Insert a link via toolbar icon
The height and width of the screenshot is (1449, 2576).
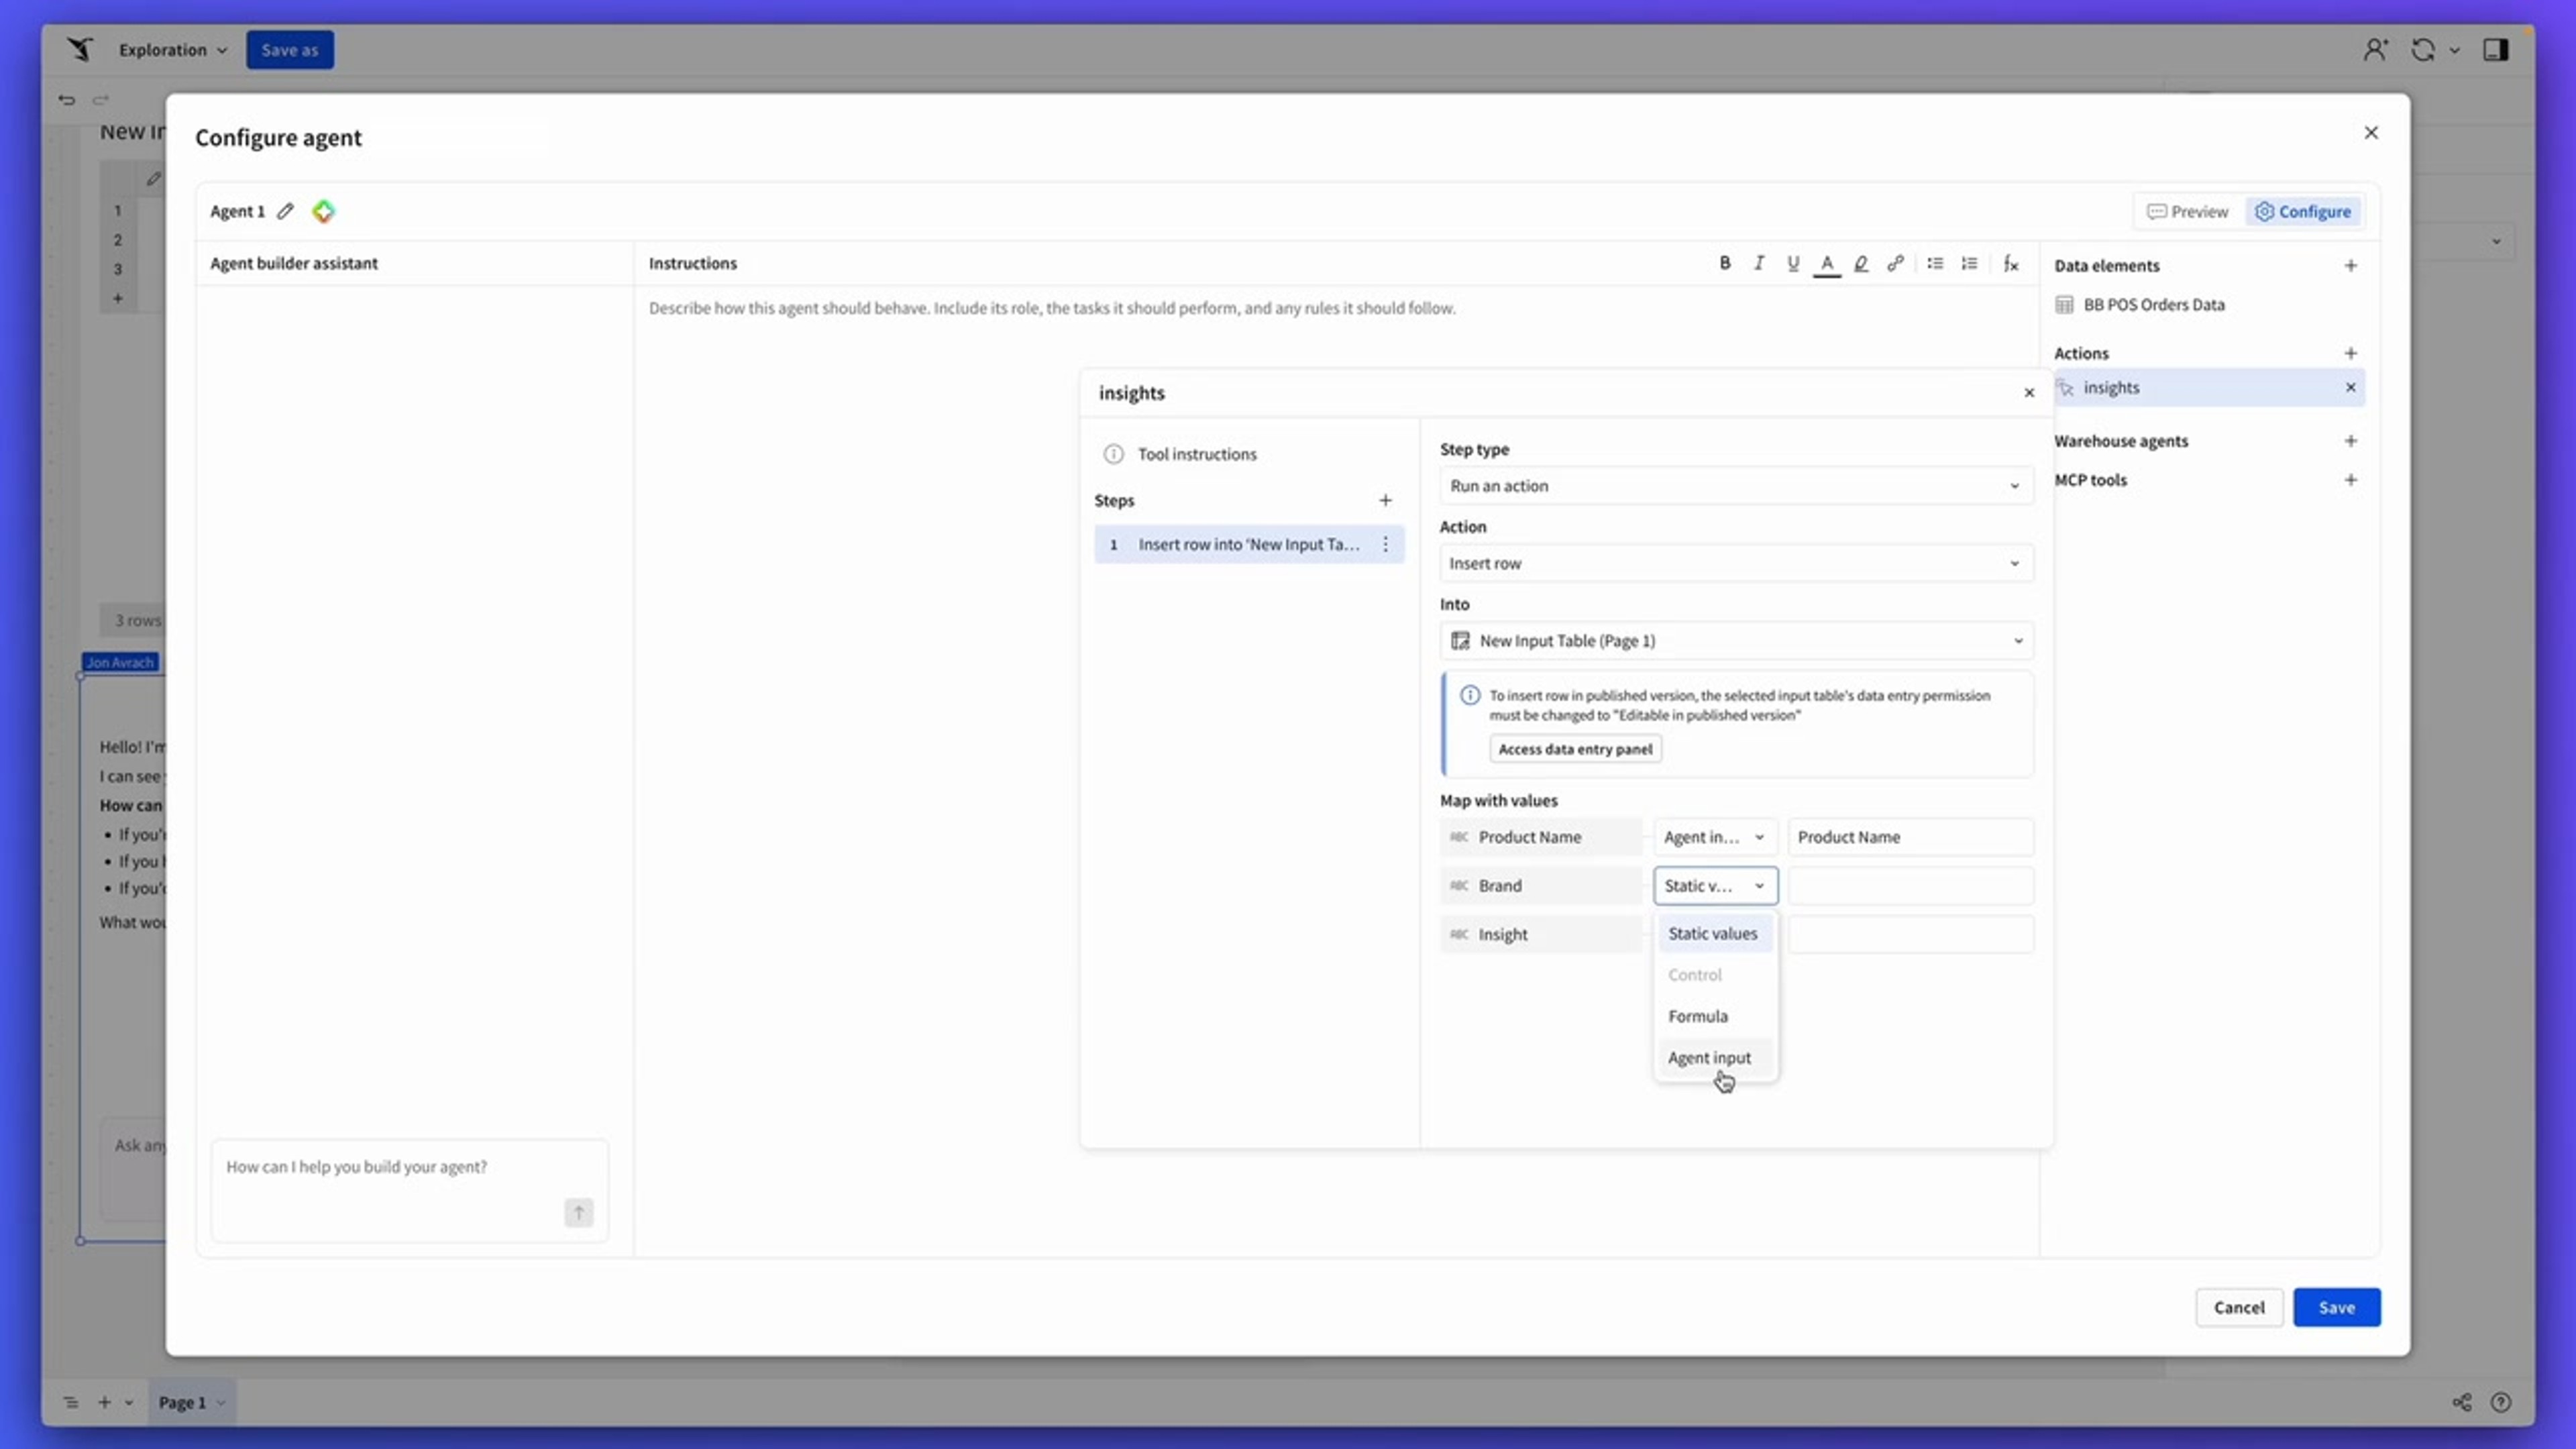point(1895,263)
